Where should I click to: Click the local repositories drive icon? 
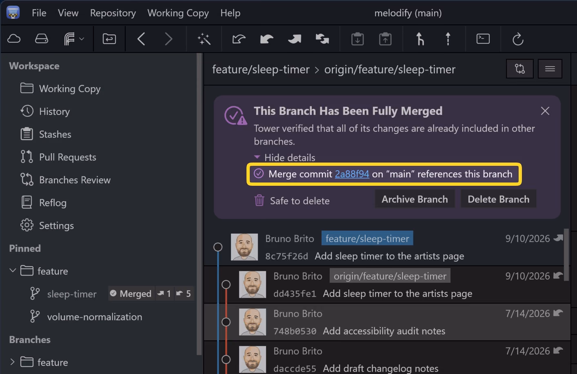point(42,39)
